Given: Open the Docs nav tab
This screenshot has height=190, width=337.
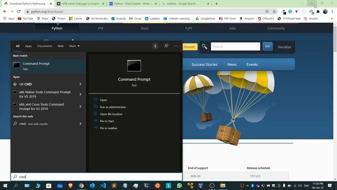Looking at the screenshot, I should pyautogui.click(x=145, y=28).
